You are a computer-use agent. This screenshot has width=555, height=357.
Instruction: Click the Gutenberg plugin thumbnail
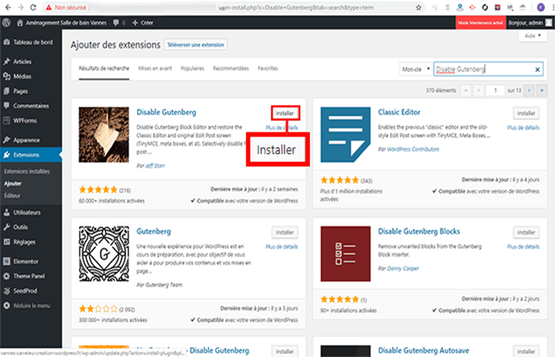pos(104,254)
